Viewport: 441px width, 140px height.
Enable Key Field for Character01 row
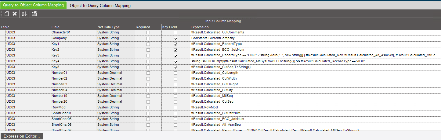pos(175,32)
